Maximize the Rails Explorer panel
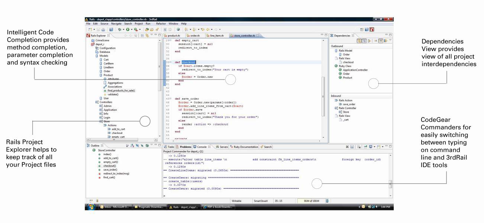484x223 pixels. point(159,35)
